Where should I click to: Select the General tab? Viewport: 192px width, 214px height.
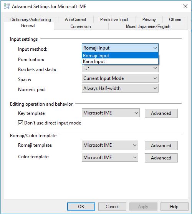coord(28,26)
